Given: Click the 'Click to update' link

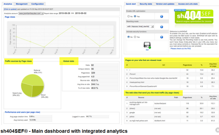Looking at the screenshot, I should 10,9.
